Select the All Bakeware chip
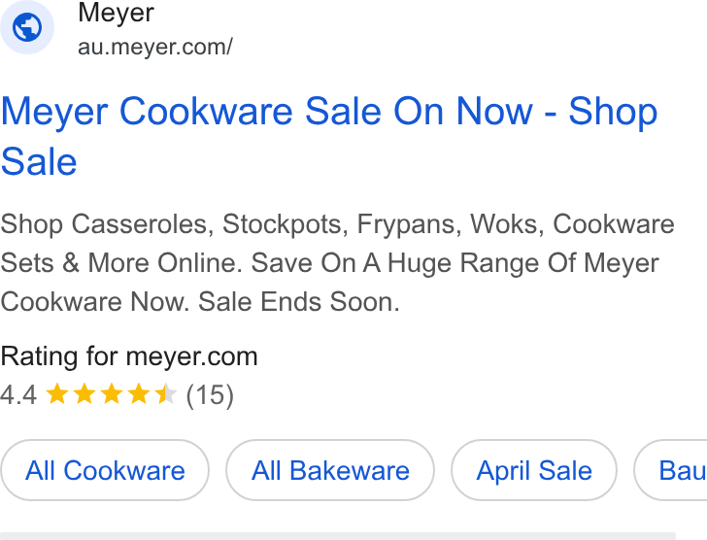 [330, 470]
